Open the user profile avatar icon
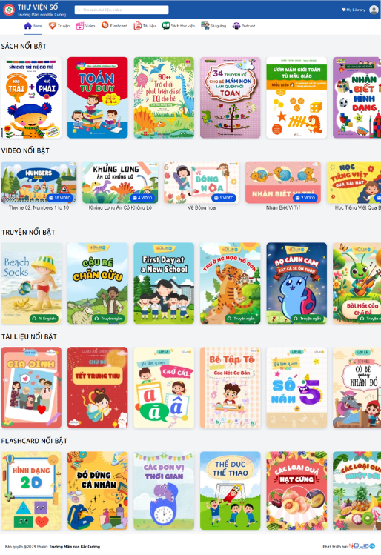The height and width of the screenshot is (555, 381). coord(374,10)
